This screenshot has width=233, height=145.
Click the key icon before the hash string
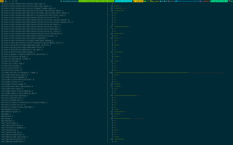[x=61, y=1]
